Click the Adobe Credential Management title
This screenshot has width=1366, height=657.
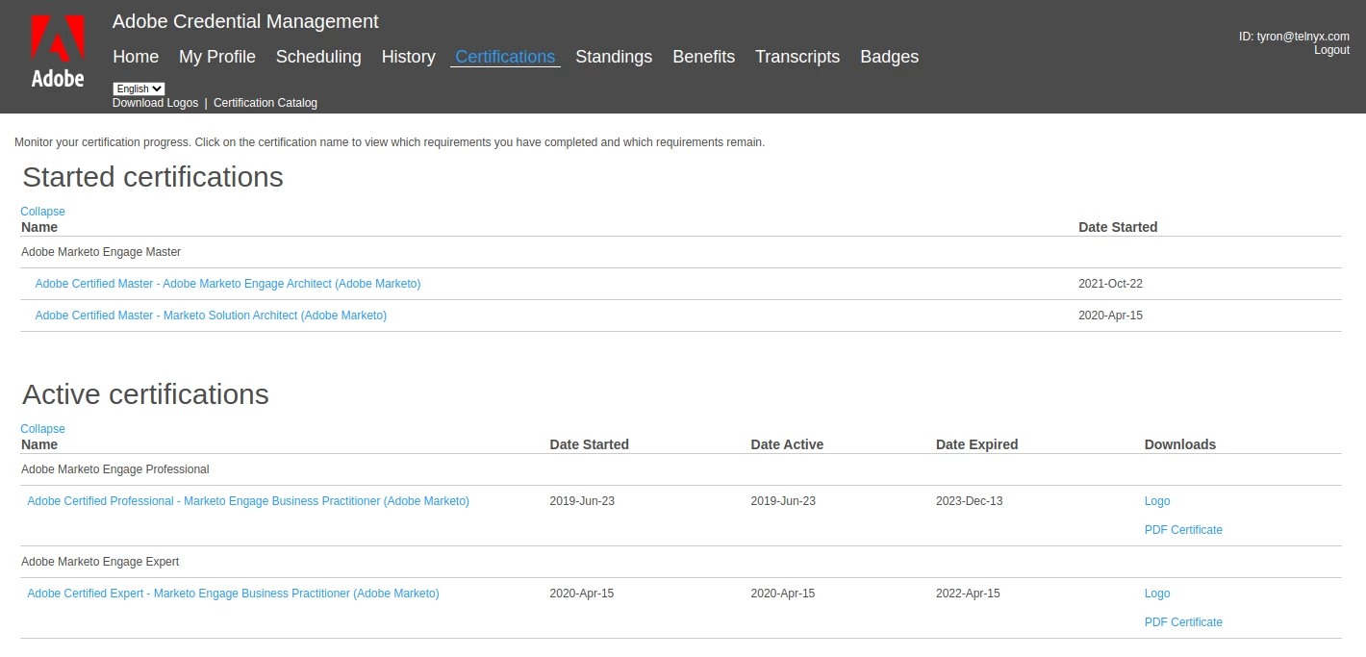pos(245,21)
